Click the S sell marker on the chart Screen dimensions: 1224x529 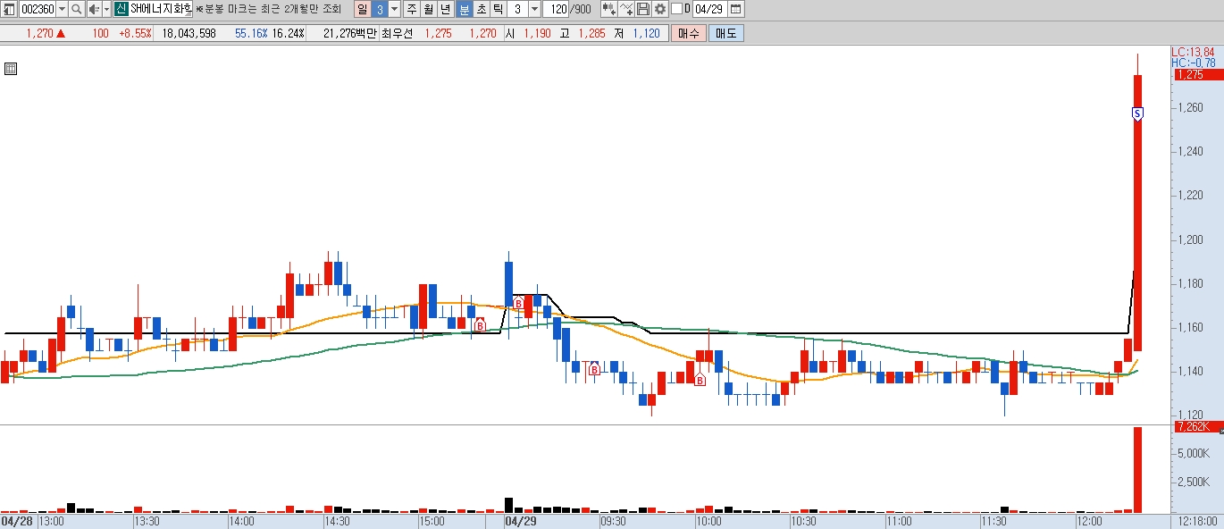point(1137,113)
